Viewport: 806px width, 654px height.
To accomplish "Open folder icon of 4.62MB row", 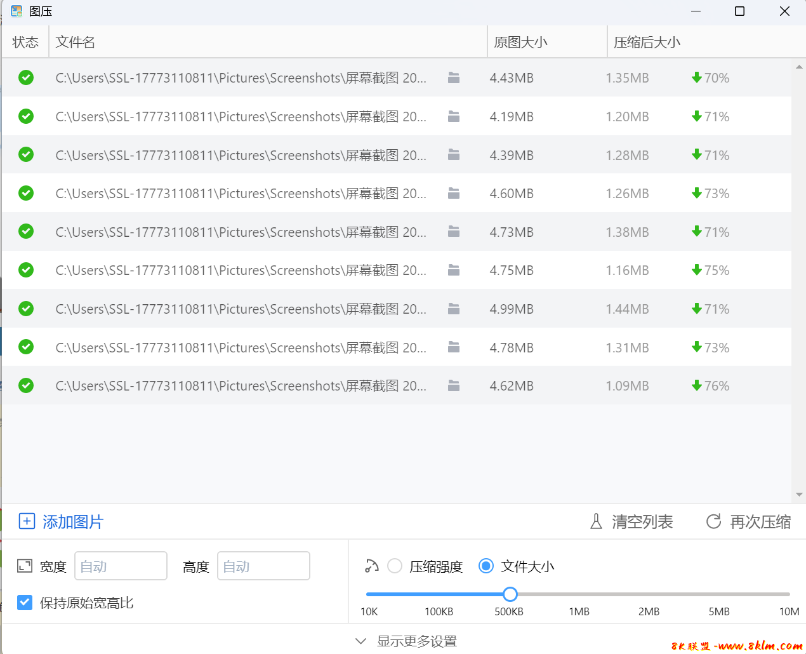I will (453, 385).
